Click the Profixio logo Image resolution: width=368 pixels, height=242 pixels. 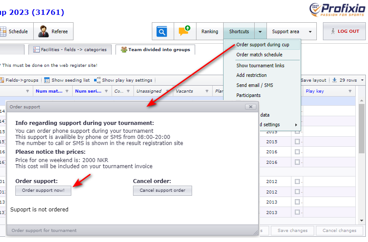[x=337, y=10]
